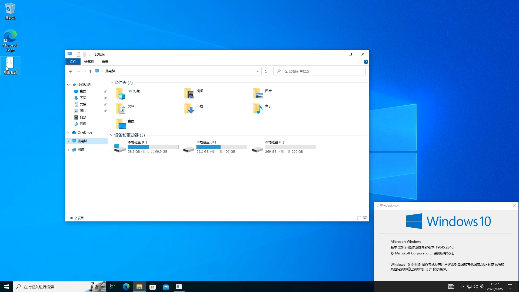Click the back navigation button
Viewport: 519px width, 292px height.
tap(71, 71)
